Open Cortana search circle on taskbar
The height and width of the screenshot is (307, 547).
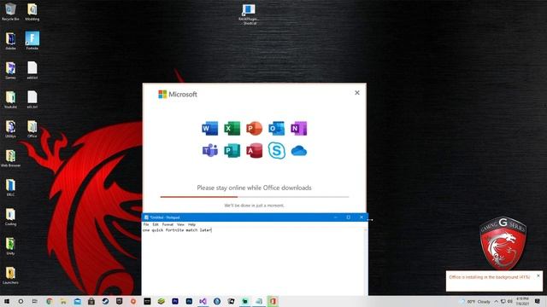pos(21,301)
